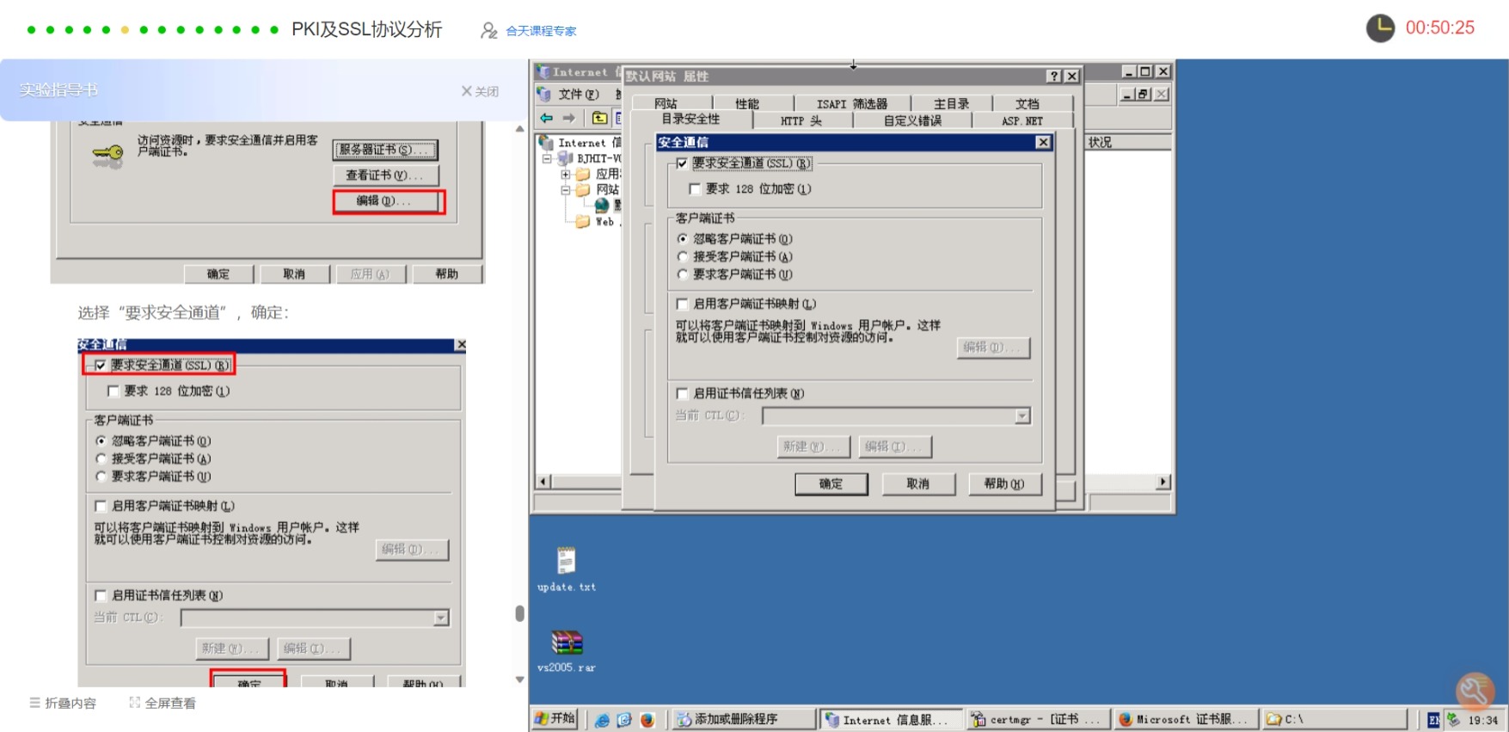The image size is (1509, 732).
Task: Click 取消 in secure communications dialog
Action: coord(917,484)
